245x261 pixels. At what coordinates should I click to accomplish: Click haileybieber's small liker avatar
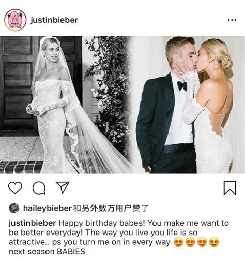(x=14, y=208)
